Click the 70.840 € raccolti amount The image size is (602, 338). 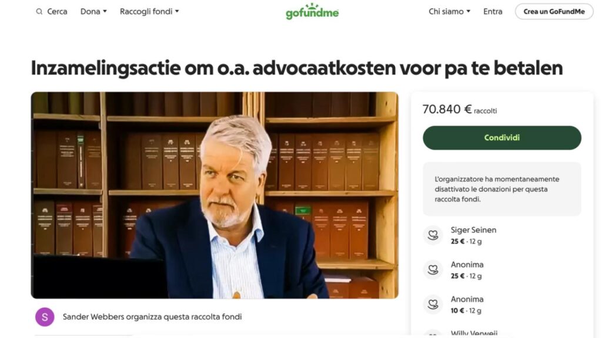click(460, 110)
